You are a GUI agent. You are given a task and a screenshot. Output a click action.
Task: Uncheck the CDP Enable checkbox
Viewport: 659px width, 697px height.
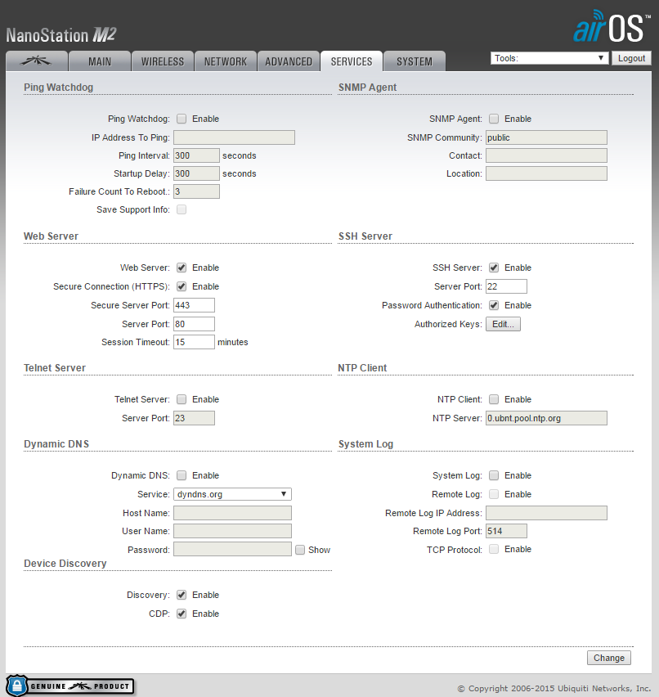[x=182, y=614]
